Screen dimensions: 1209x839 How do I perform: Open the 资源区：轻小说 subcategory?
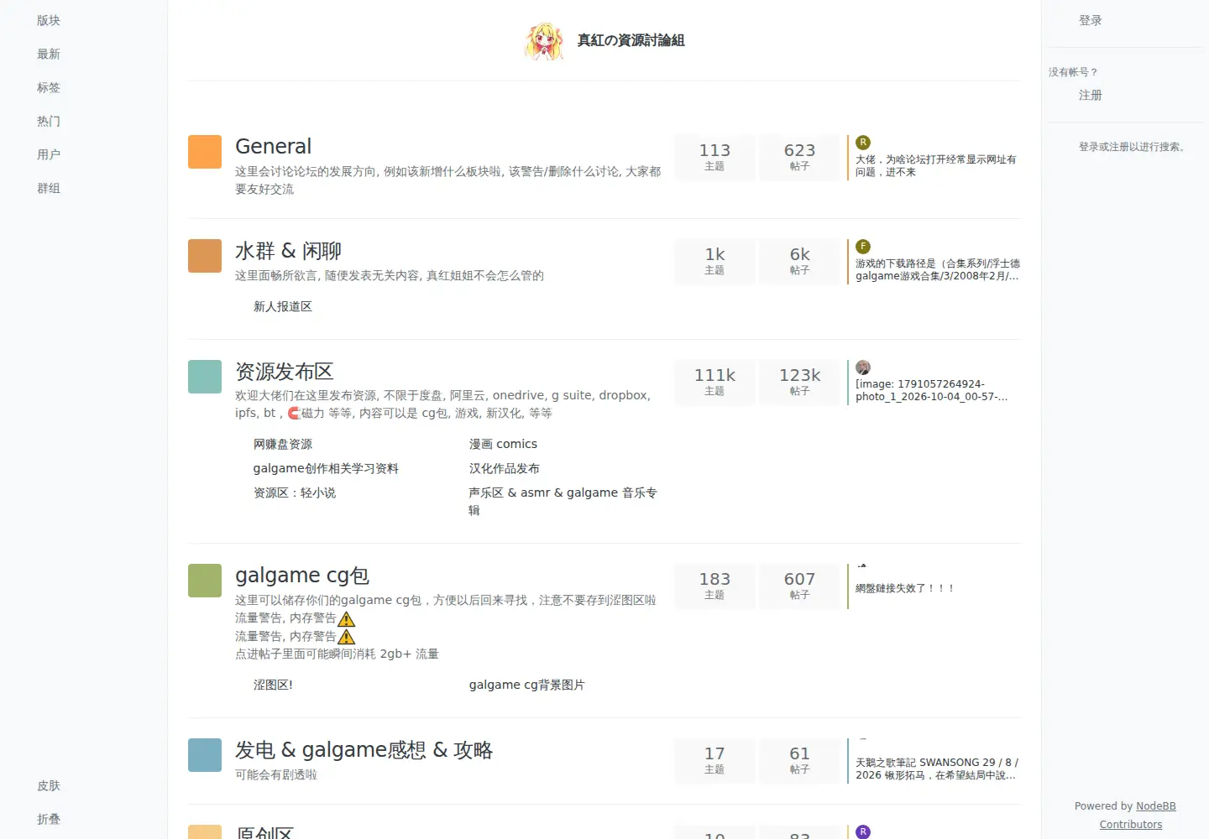click(295, 493)
